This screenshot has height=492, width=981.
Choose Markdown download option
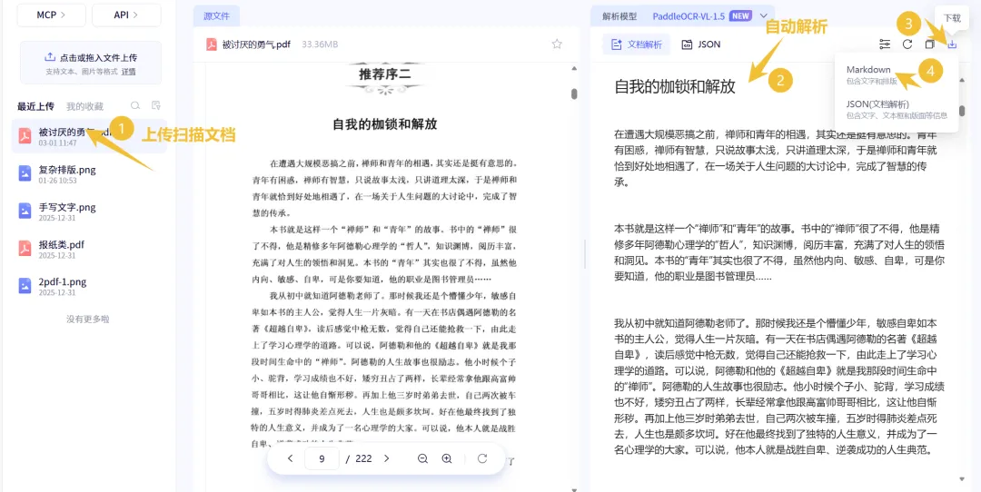point(897,75)
